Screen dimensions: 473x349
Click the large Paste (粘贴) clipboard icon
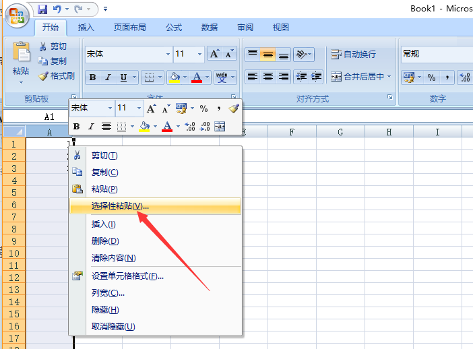[x=21, y=52]
